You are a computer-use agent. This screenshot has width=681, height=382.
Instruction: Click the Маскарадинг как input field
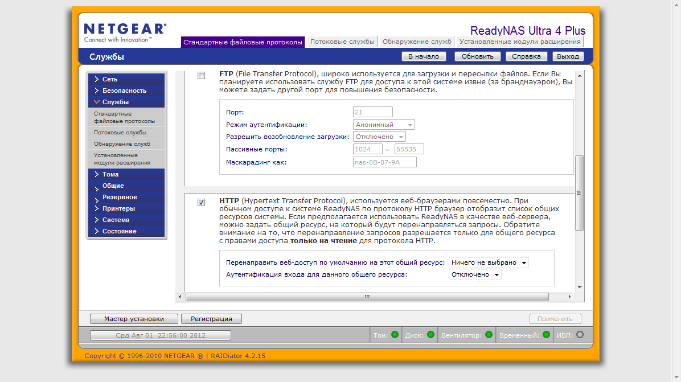(385, 162)
